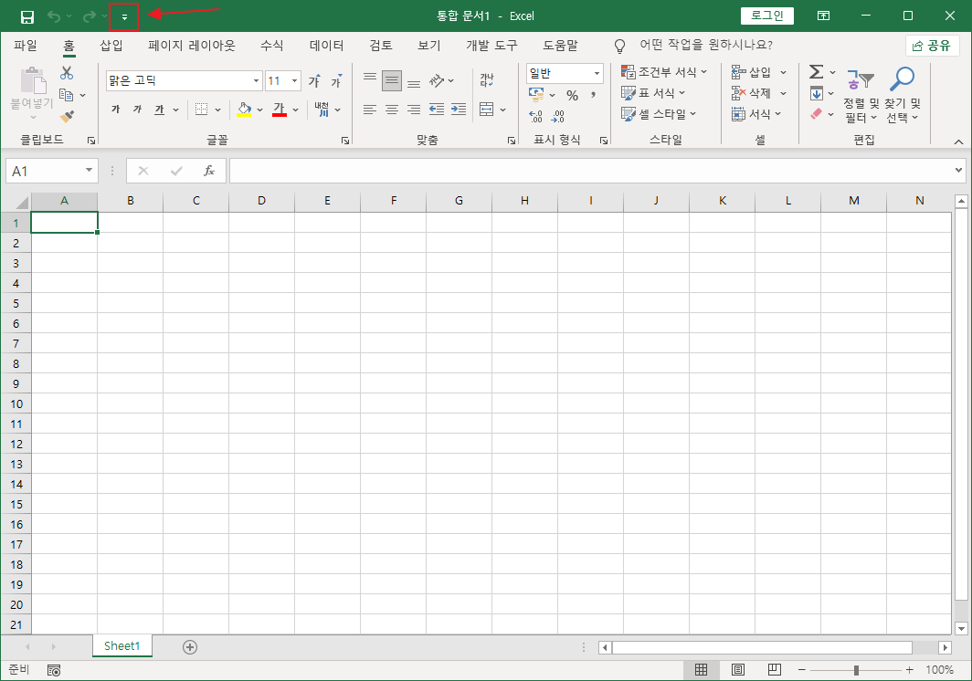Click the comma style icon
972x681 pixels.
click(593, 95)
